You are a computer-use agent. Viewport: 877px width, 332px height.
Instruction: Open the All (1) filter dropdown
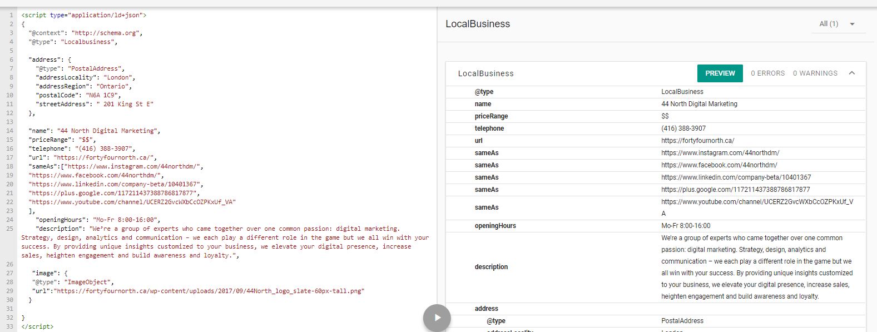[x=837, y=24]
